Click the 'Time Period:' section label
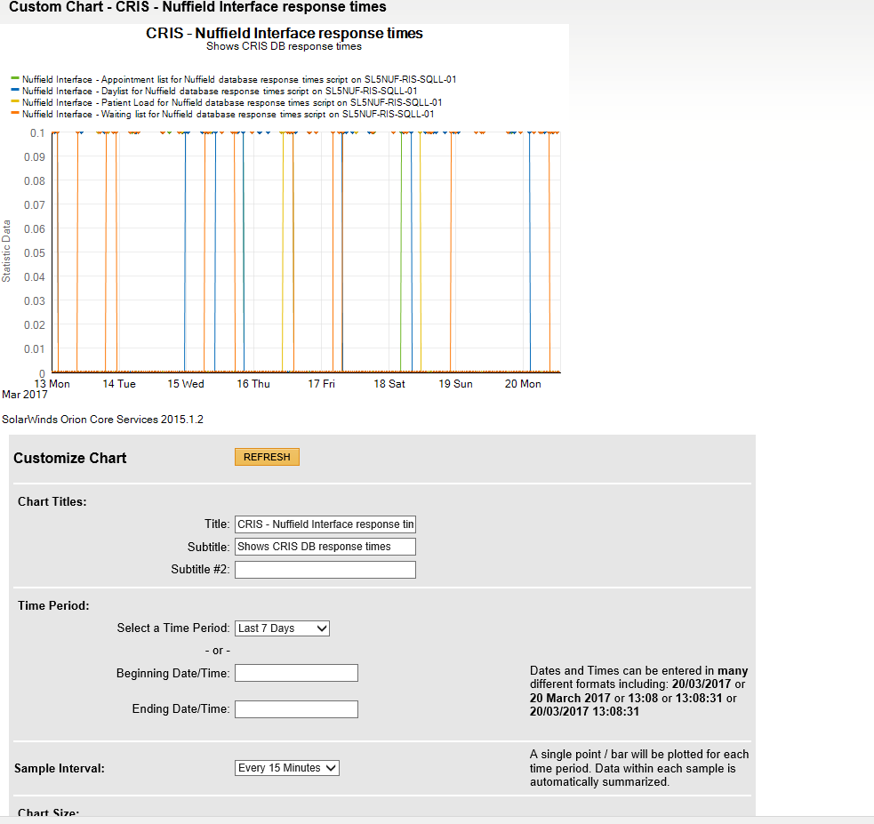The height and width of the screenshot is (824, 874). (53, 605)
